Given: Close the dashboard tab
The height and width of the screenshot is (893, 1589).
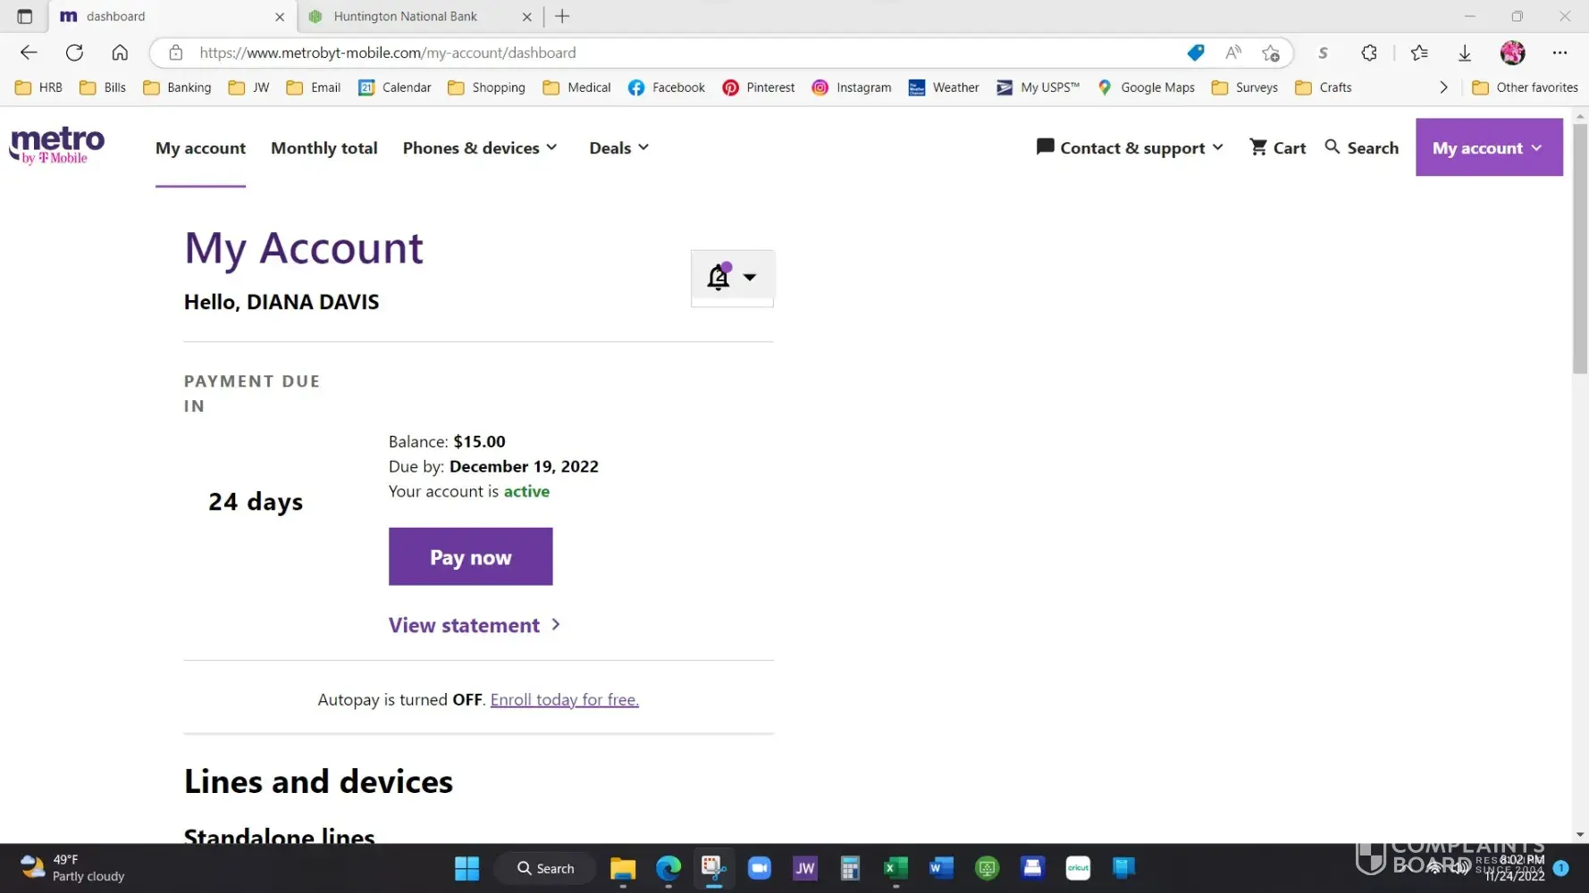Looking at the screenshot, I should [x=280, y=16].
